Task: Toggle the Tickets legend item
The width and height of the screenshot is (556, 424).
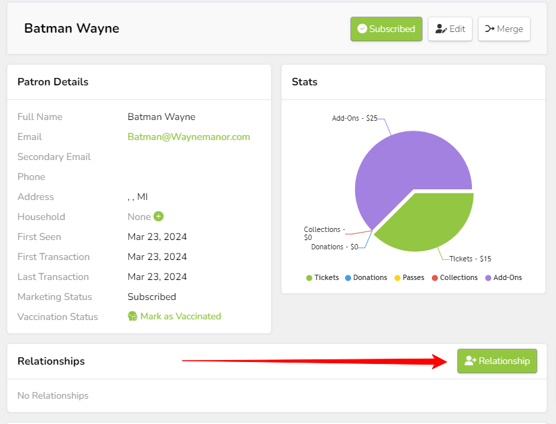Action: tap(322, 277)
